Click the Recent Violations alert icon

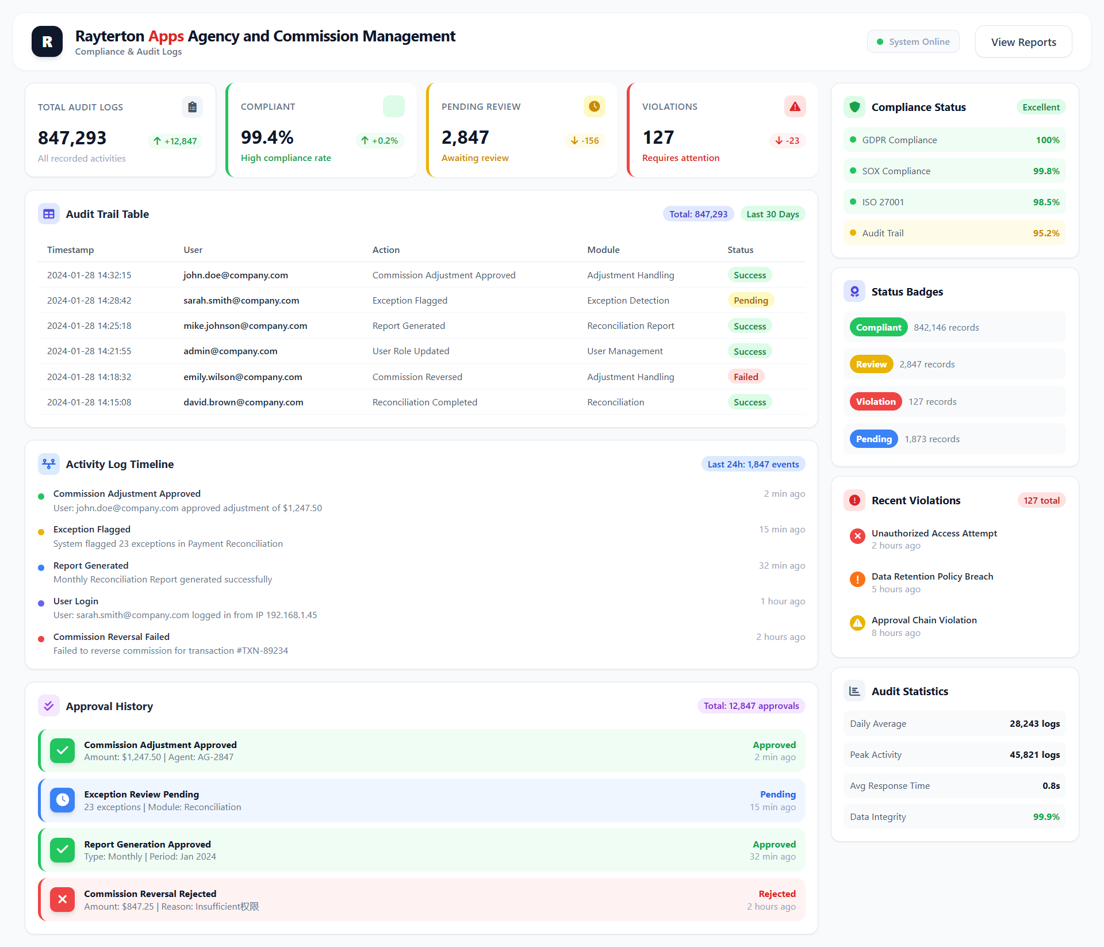855,500
